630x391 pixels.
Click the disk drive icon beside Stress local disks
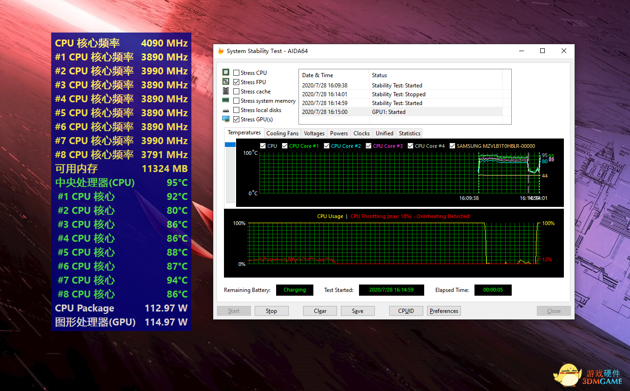coord(226,110)
